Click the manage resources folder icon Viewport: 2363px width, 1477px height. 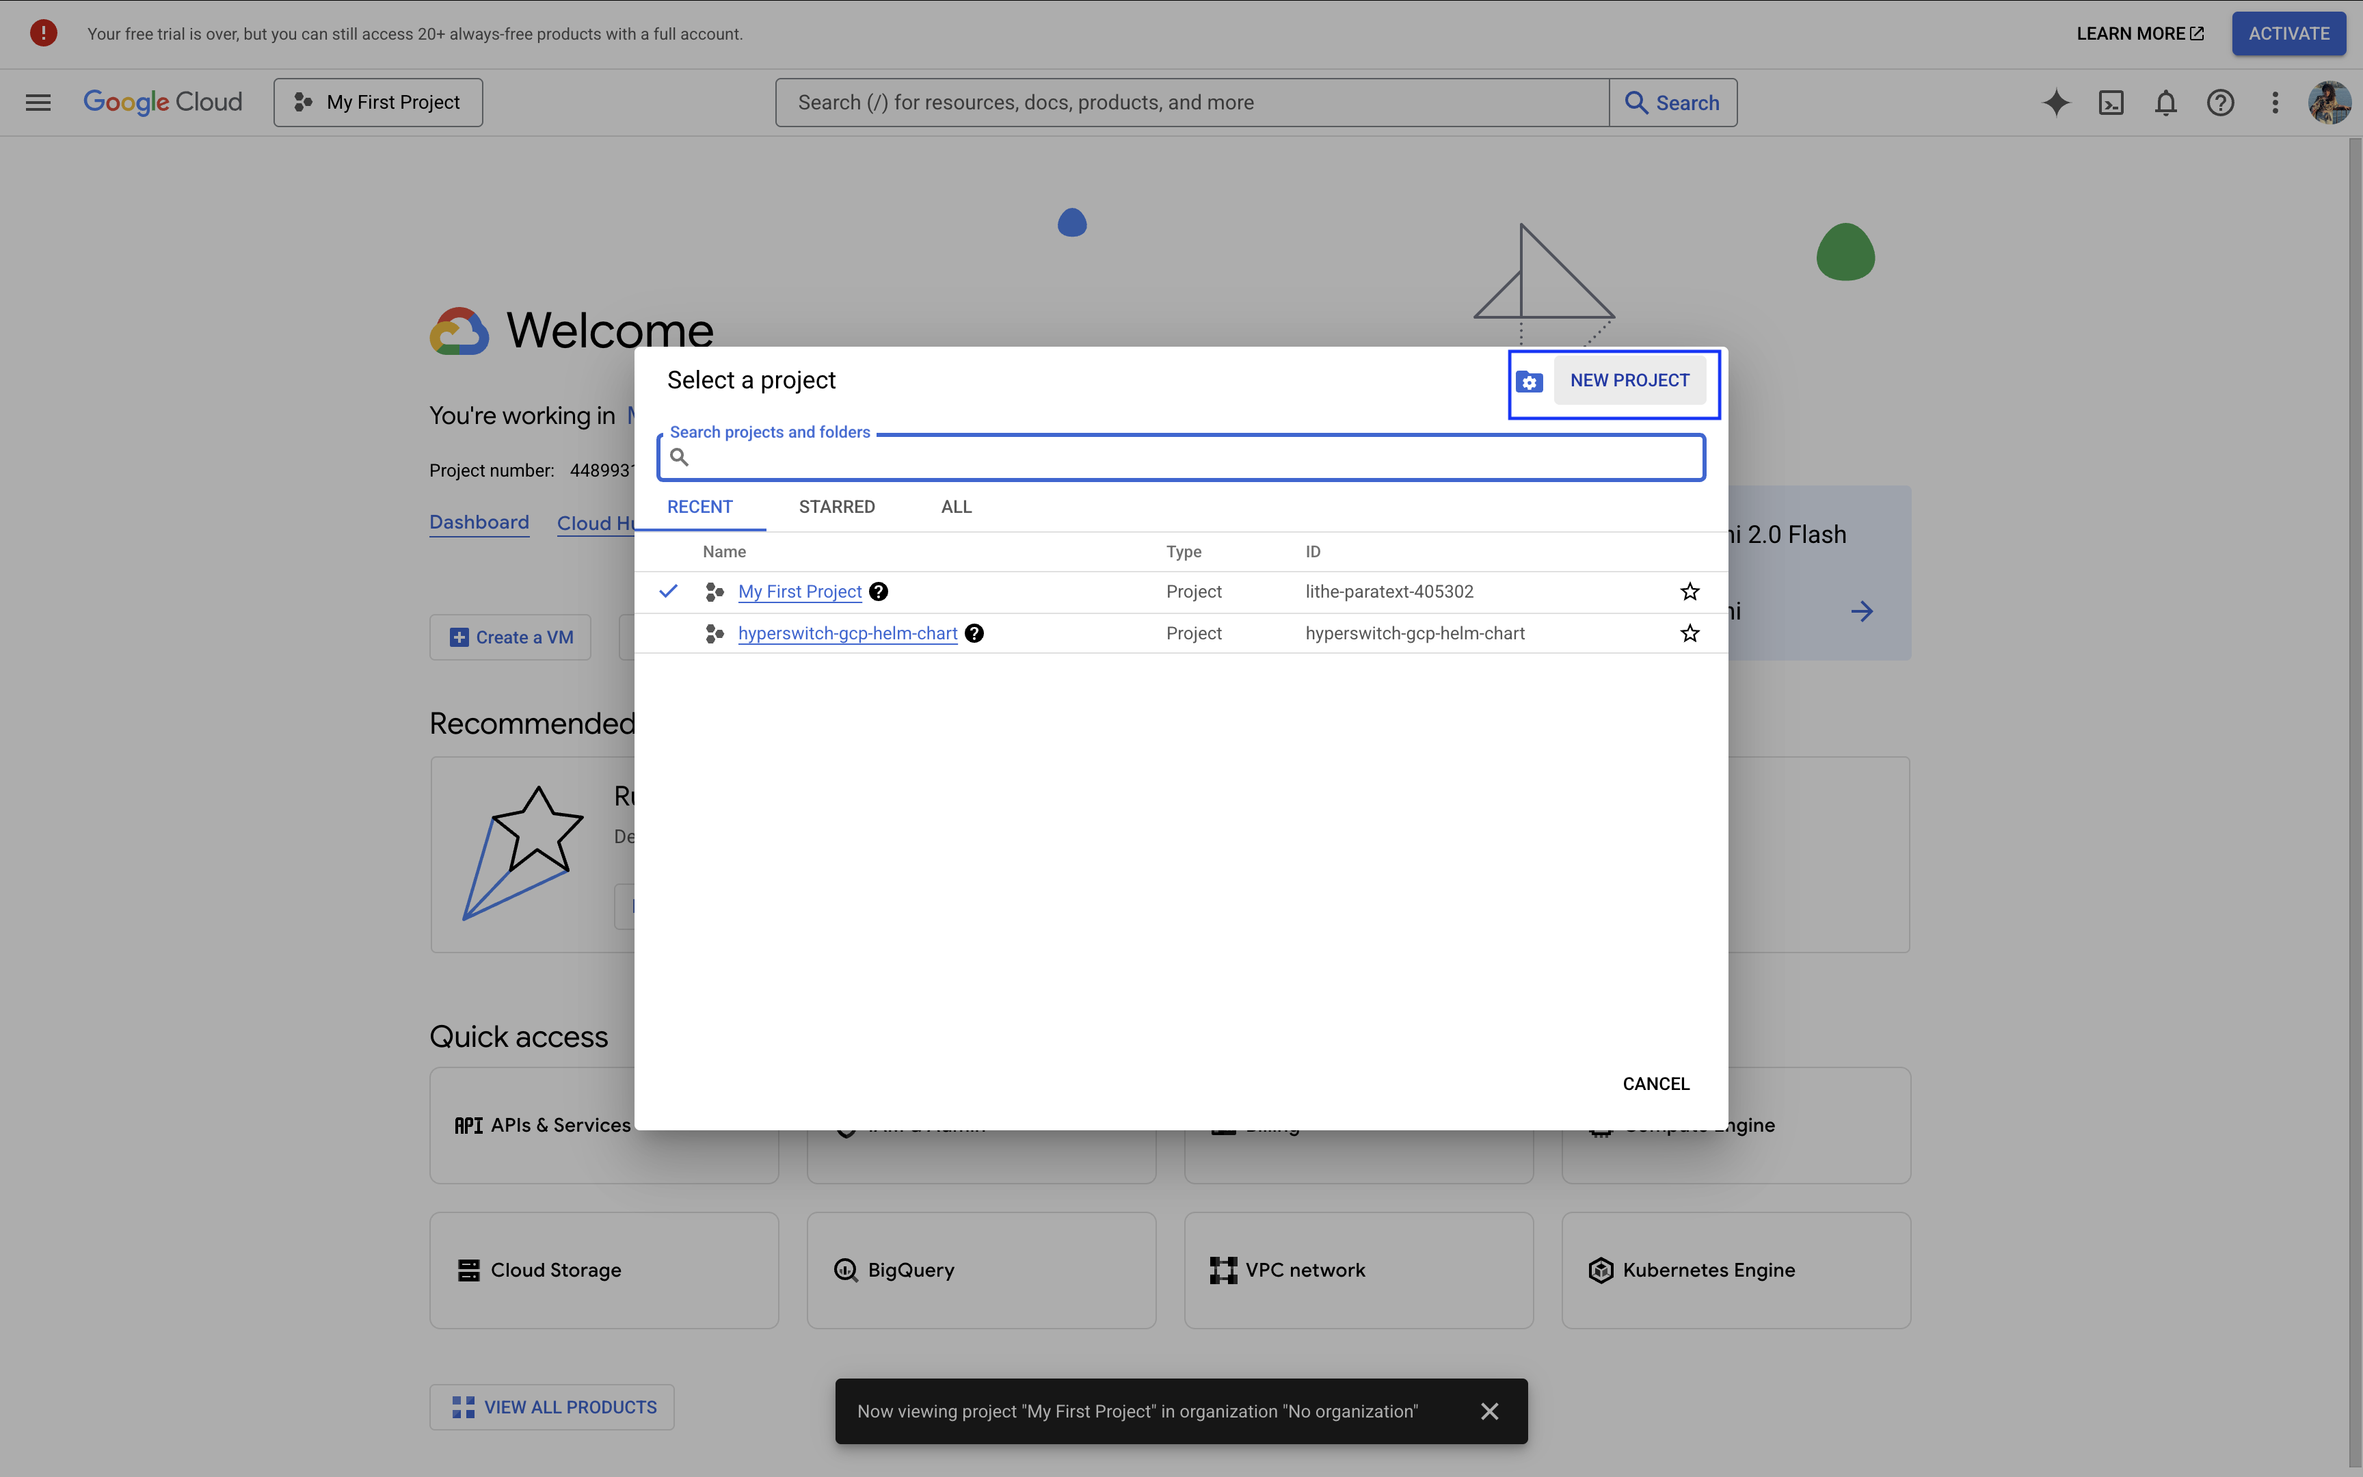coord(1529,382)
